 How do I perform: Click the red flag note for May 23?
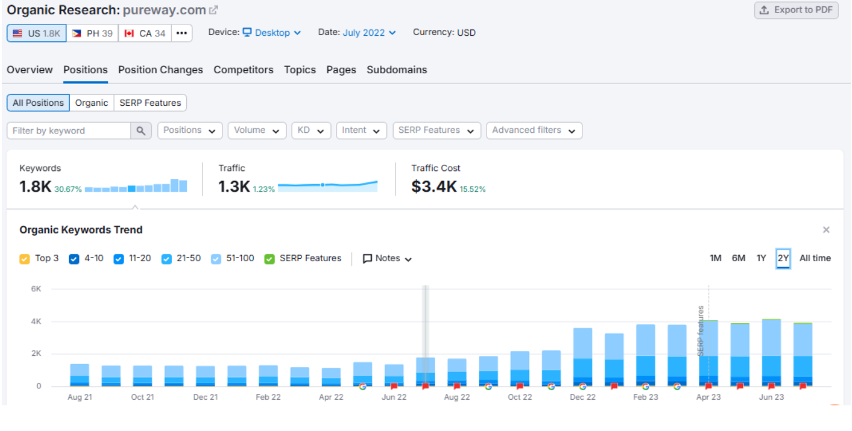740,387
